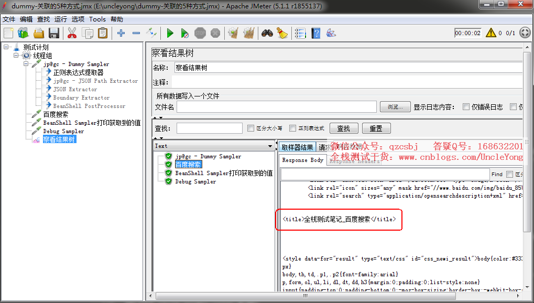Click the Paste clipboard icon
534x303 pixels.
[103, 33]
